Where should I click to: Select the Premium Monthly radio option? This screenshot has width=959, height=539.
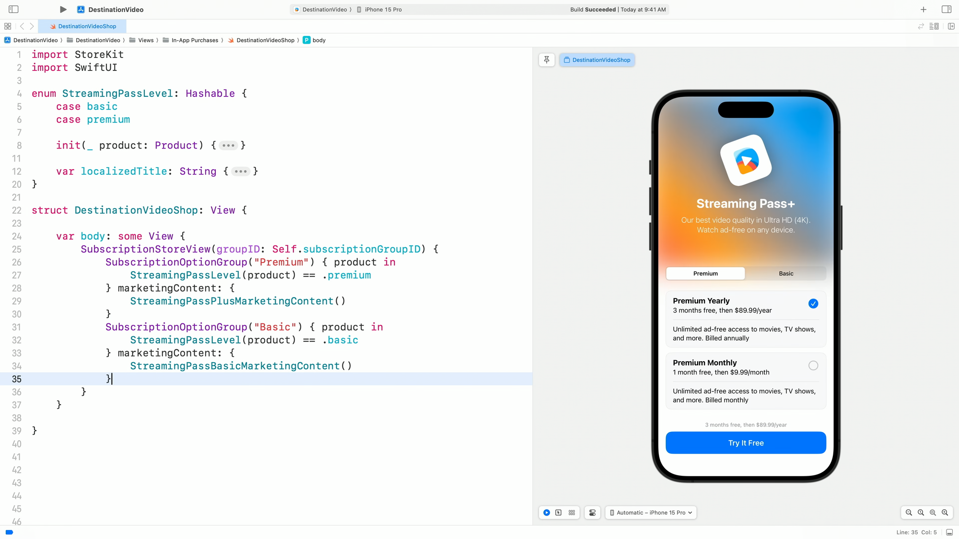pos(813,366)
